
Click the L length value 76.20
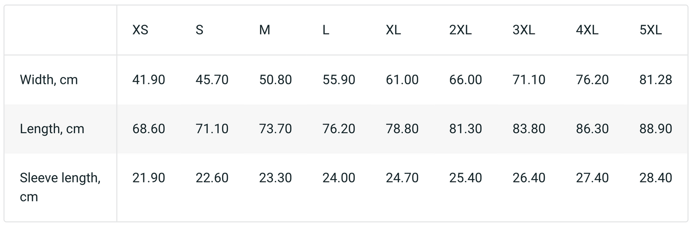[339, 129]
